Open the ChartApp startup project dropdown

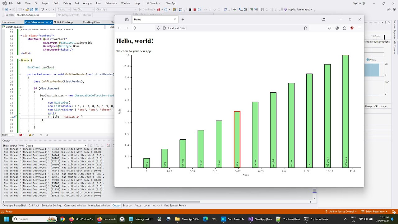point(116,10)
